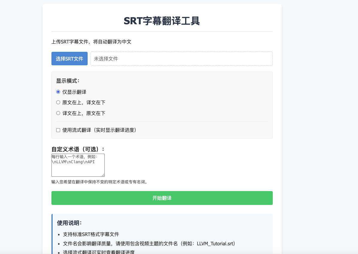
Task: Click the 上传SRT字幕文件 description text
Action: click(91, 42)
